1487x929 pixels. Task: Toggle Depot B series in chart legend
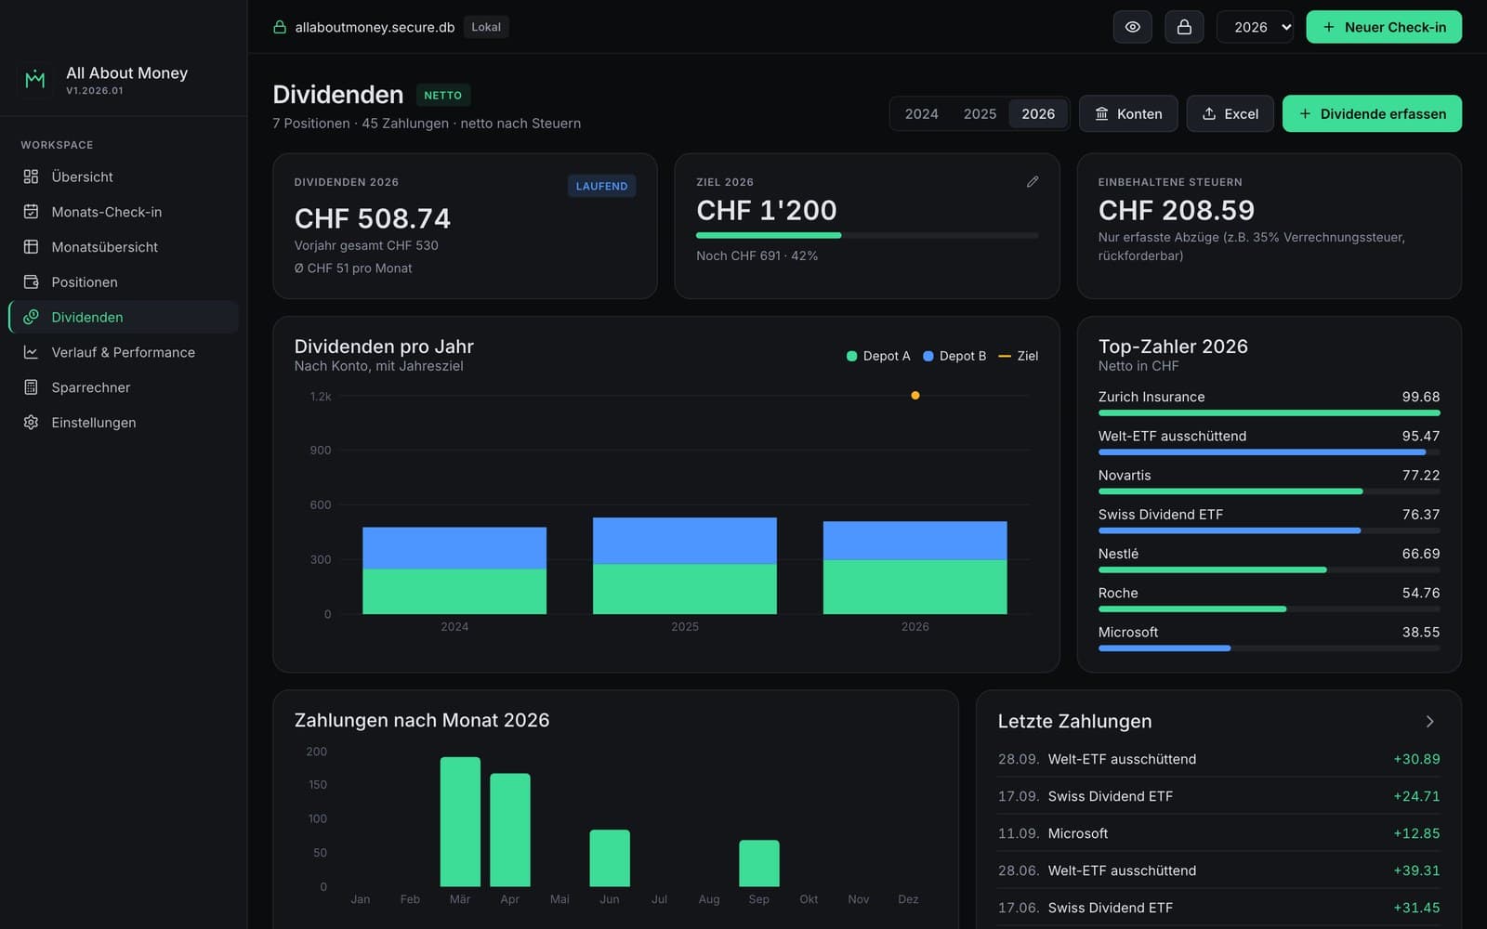[x=954, y=356]
